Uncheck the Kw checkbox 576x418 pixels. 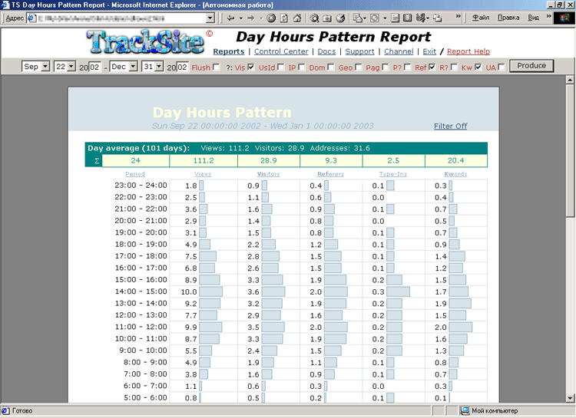tap(478, 67)
